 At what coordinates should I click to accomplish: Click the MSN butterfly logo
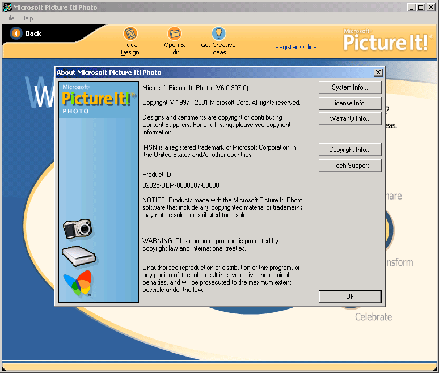[78, 283]
